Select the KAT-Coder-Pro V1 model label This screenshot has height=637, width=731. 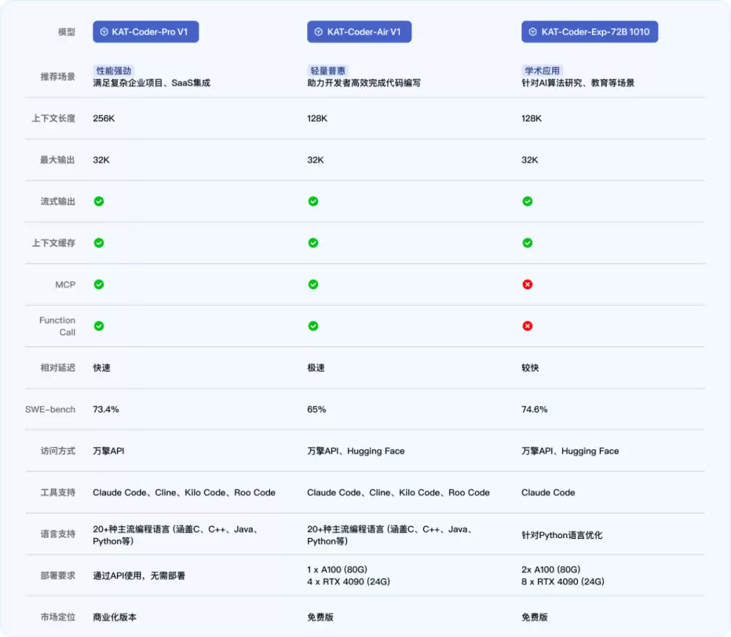tap(150, 32)
